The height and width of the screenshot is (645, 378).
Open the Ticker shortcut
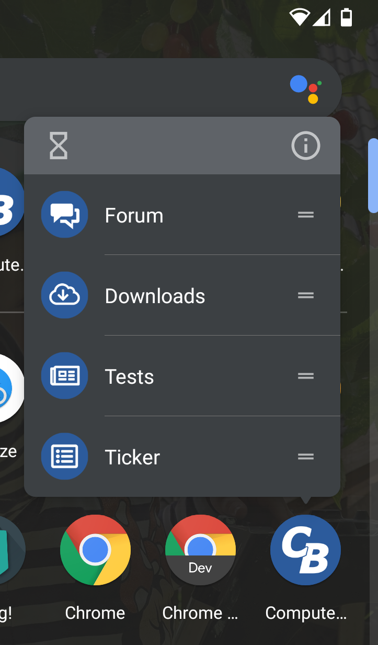point(182,457)
